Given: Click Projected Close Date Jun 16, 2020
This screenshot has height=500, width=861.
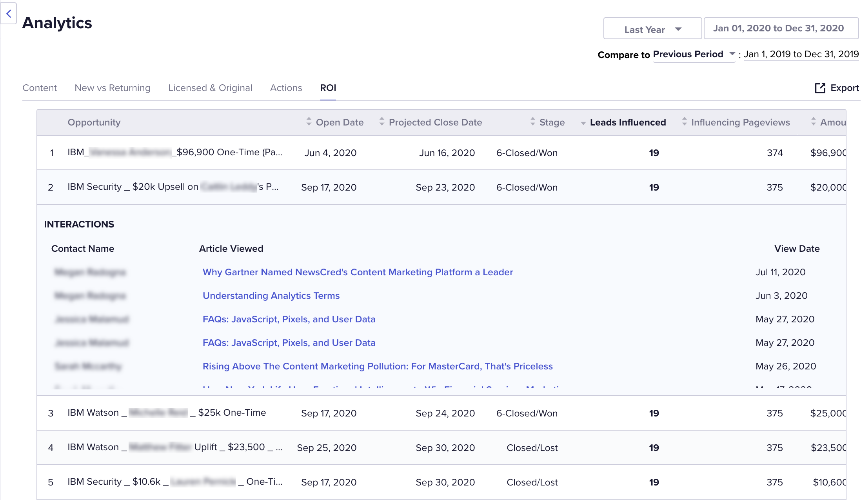Looking at the screenshot, I should tap(447, 153).
